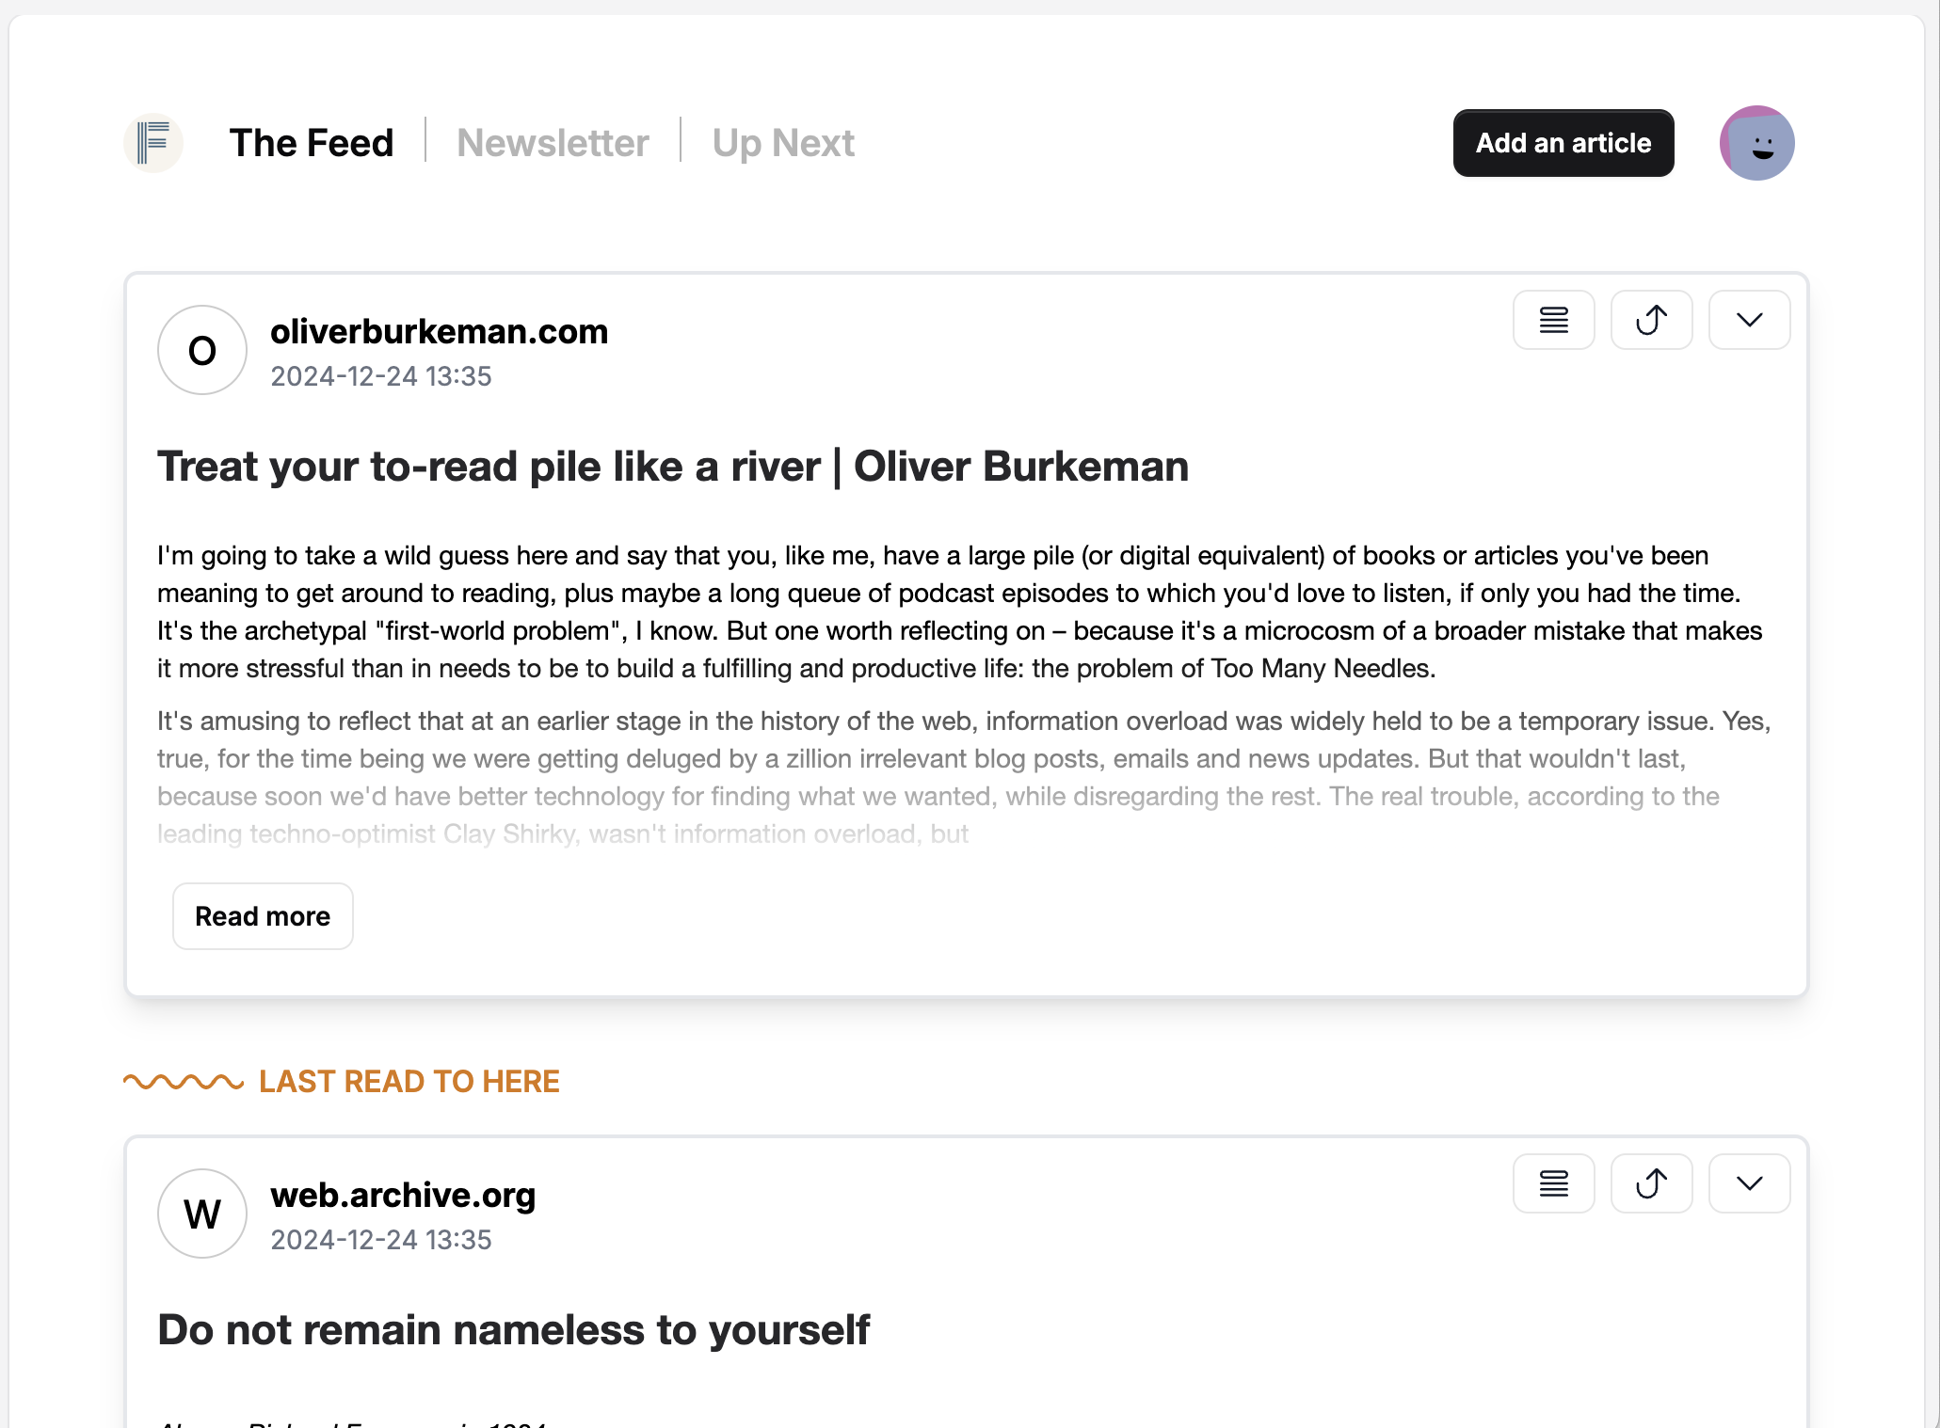Click the stacked-lines icon on oliverburkeman.com card

[1553, 320]
